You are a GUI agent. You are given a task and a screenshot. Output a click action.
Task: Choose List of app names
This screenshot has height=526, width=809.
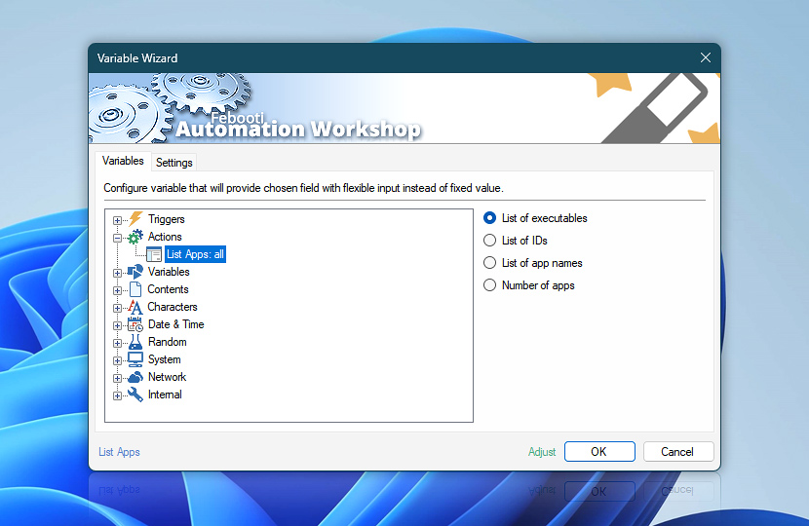[532, 263]
